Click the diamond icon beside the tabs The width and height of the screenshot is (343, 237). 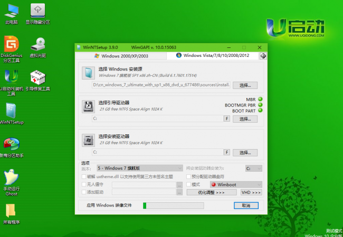tap(263, 56)
